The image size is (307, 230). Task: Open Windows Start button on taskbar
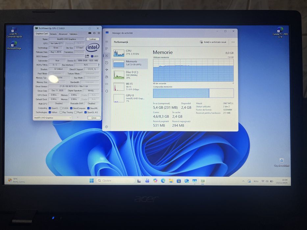coord(91,181)
